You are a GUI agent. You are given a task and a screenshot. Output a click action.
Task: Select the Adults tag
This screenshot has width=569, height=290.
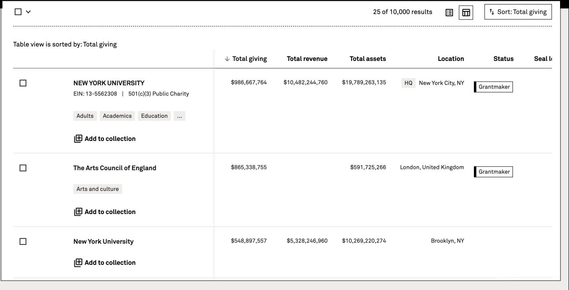[x=85, y=116]
